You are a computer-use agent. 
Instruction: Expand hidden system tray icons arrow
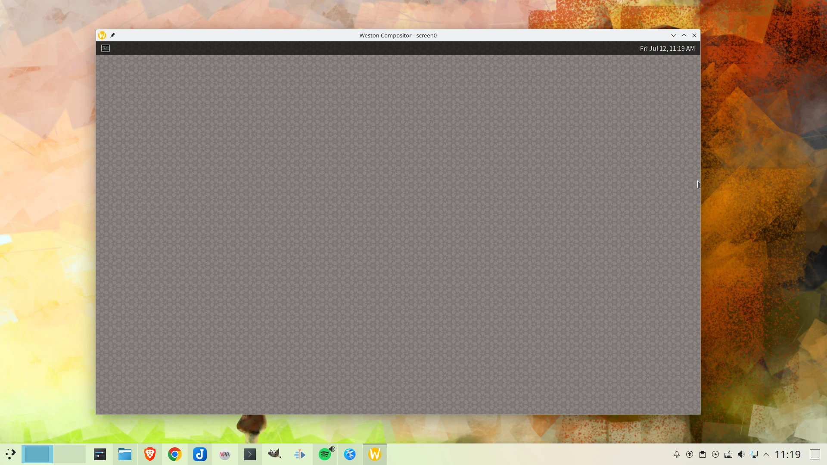click(766, 454)
